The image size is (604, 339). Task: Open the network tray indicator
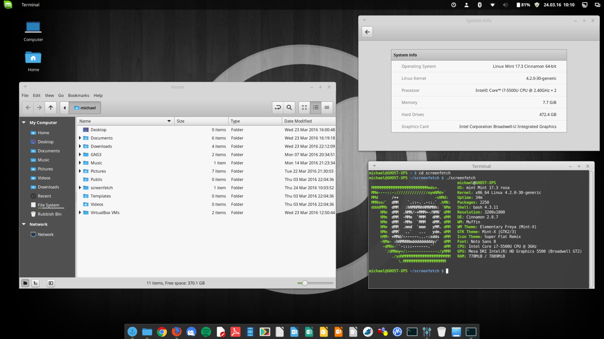pyautogui.click(x=493, y=5)
